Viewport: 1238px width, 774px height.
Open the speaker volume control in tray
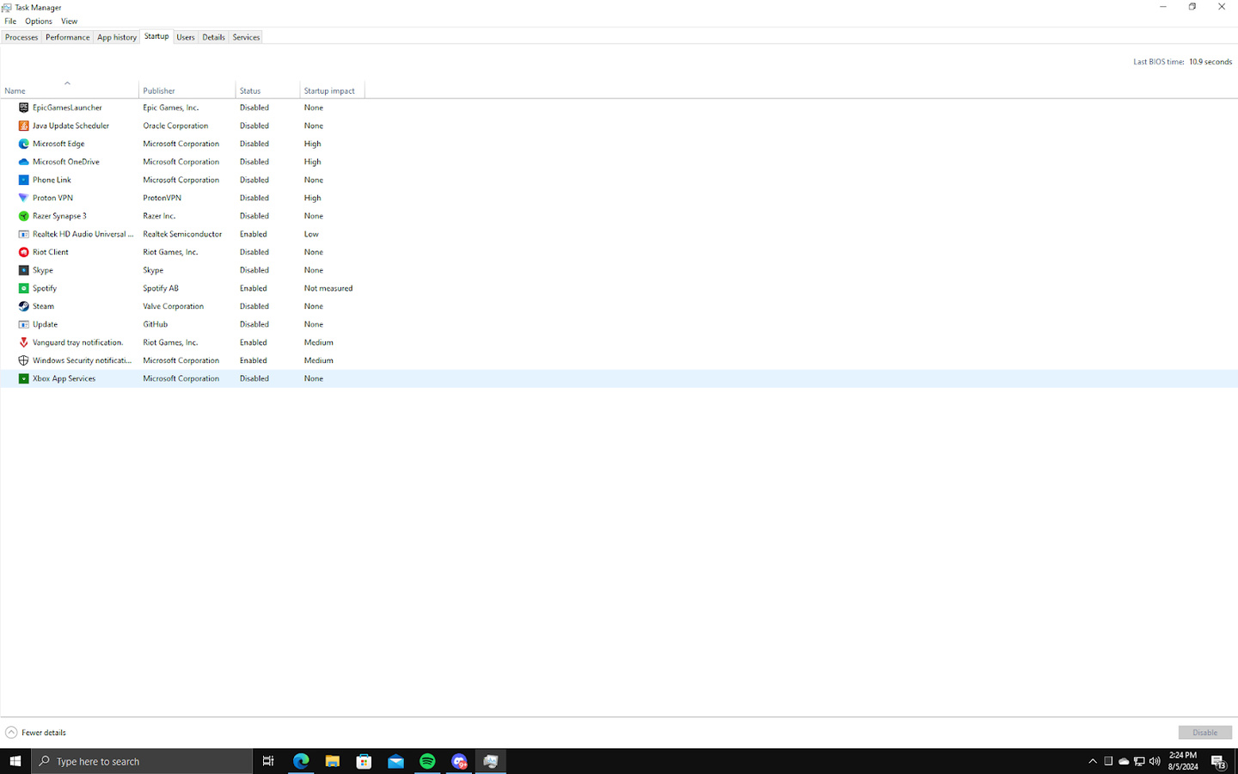point(1155,760)
